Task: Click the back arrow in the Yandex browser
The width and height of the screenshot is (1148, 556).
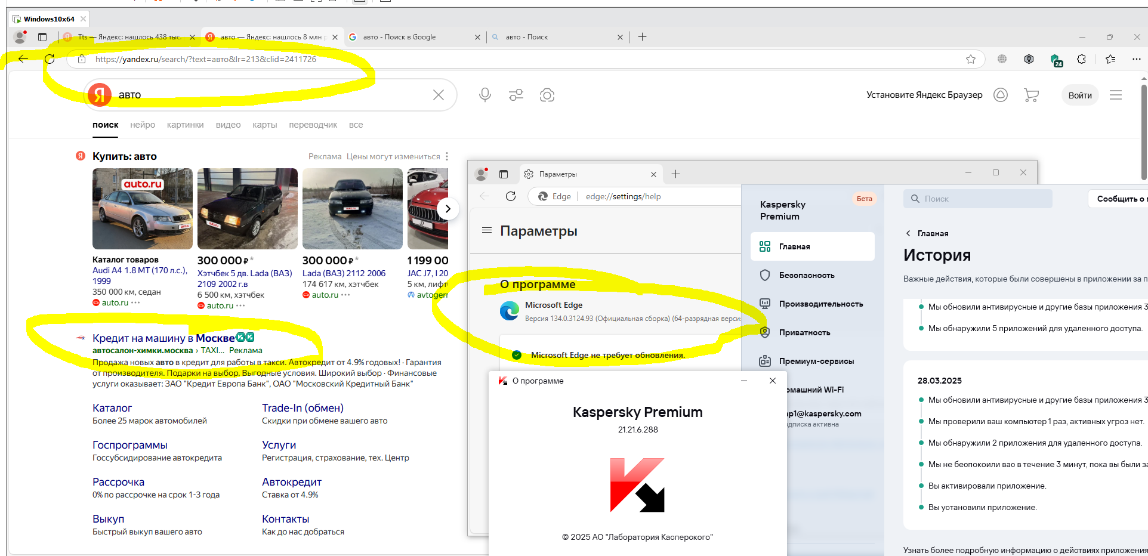Action: (23, 59)
